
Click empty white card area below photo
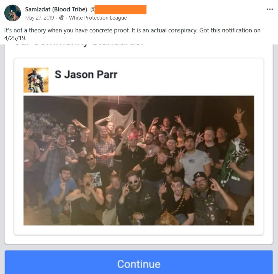click(139, 230)
